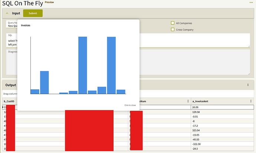Click the Preview label next to title
This screenshot has width=256, height=153.
tap(49, 2)
